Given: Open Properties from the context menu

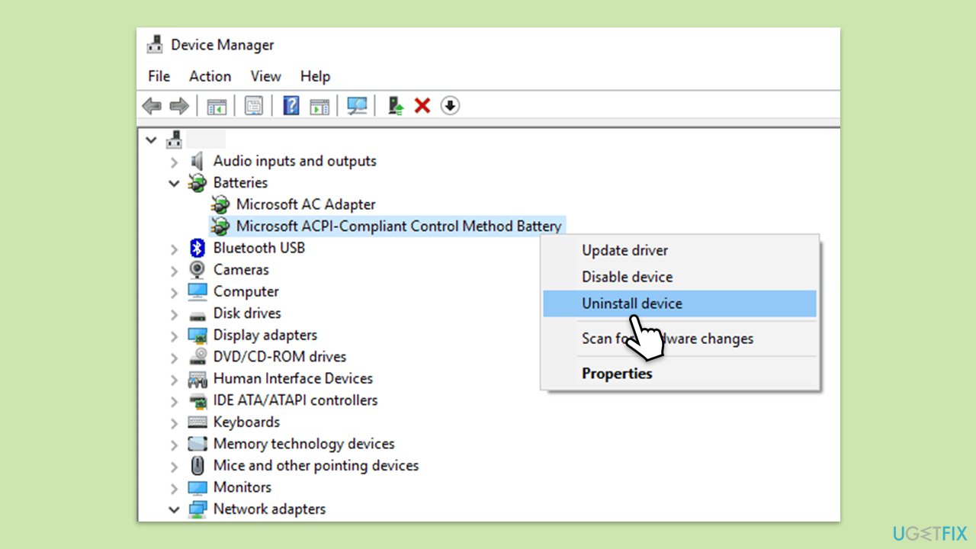Looking at the screenshot, I should [680, 374].
